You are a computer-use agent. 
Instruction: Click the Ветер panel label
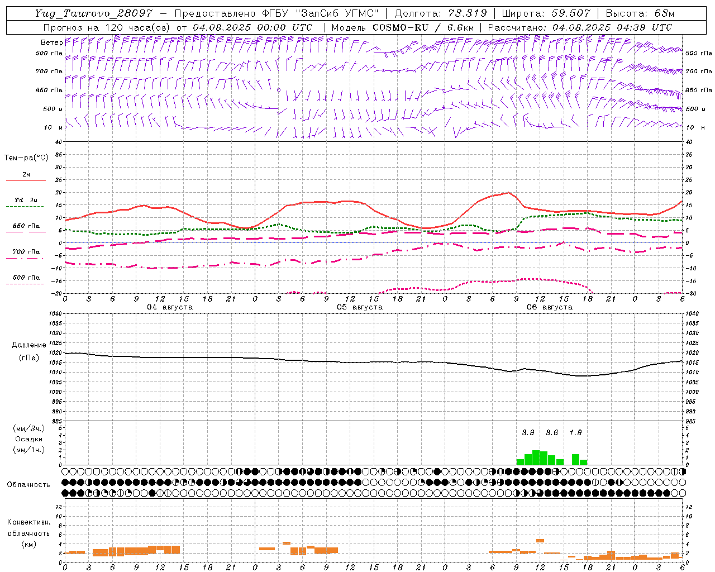[x=51, y=42]
